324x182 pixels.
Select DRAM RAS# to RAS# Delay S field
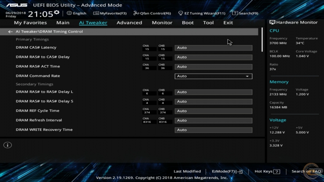[x=213, y=102]
